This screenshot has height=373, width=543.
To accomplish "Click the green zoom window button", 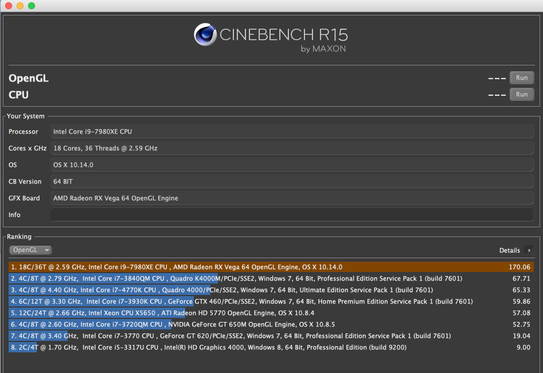I will coord(32,6).
